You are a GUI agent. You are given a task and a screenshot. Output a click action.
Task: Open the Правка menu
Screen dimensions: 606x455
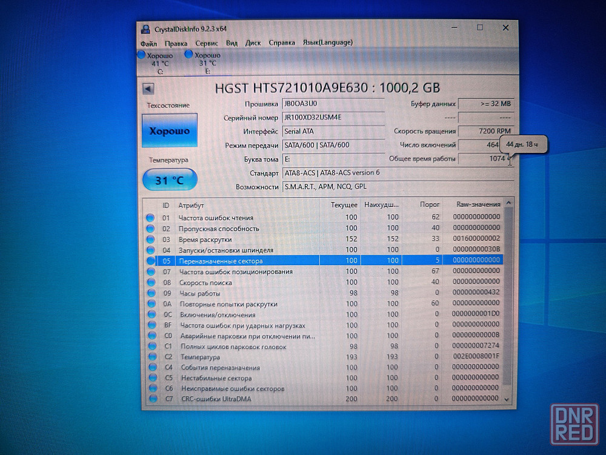[x=176, y=43]
